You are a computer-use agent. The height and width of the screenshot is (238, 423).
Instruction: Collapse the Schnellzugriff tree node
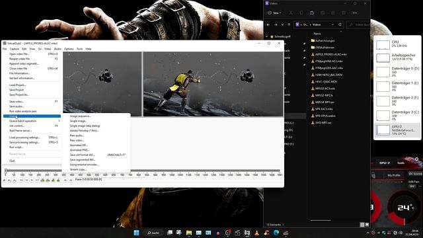pyautogui.click(x=267, y=36)
